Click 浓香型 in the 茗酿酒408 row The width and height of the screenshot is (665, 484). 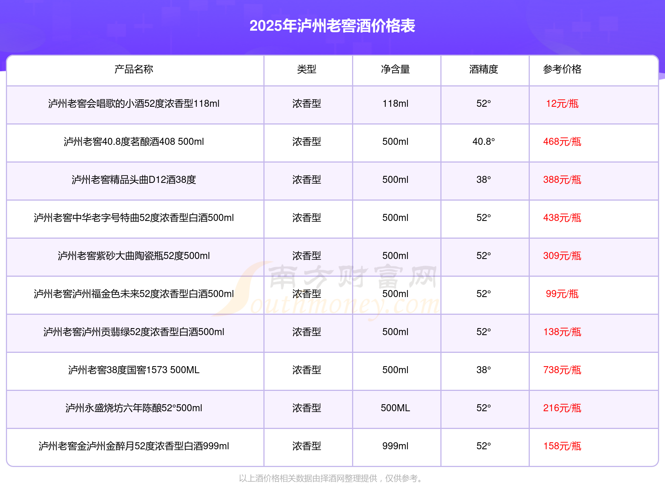click(x=307, y=142)
